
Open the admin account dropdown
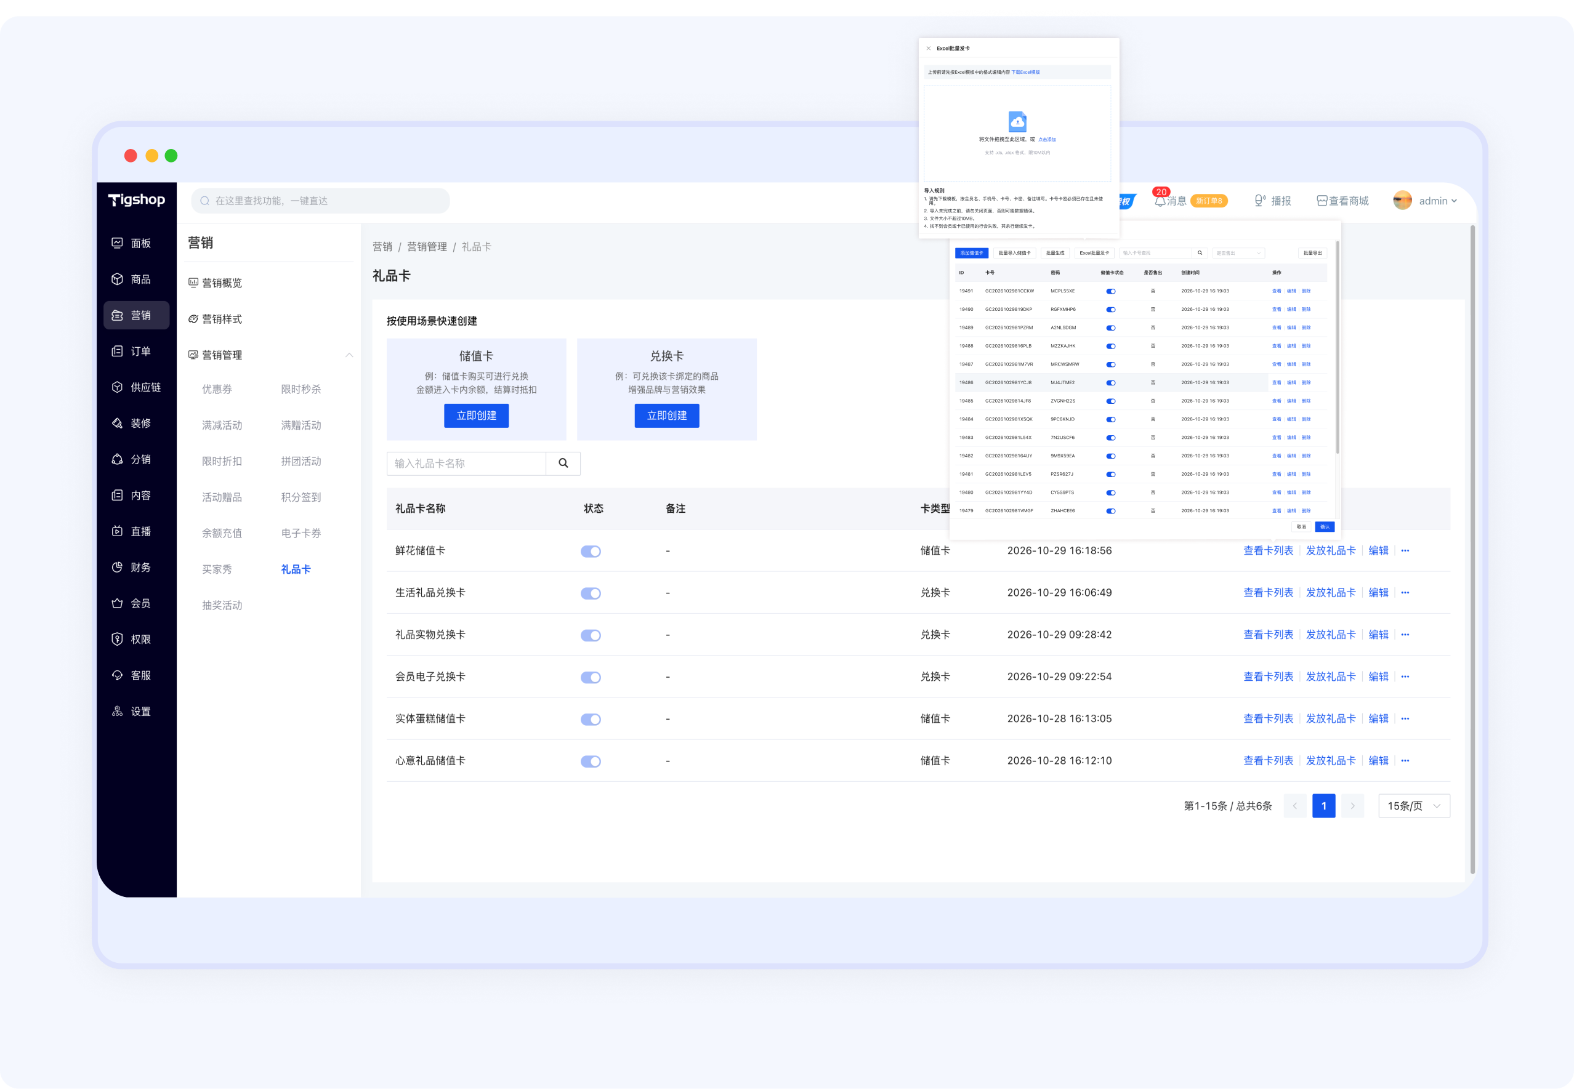click(1437, 201)
